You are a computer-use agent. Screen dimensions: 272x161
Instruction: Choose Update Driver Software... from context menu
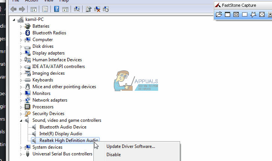pyautogui.click(x=131, y=146)
